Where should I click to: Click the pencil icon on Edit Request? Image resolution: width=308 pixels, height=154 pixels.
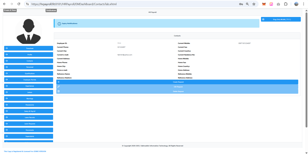(59, 86)
